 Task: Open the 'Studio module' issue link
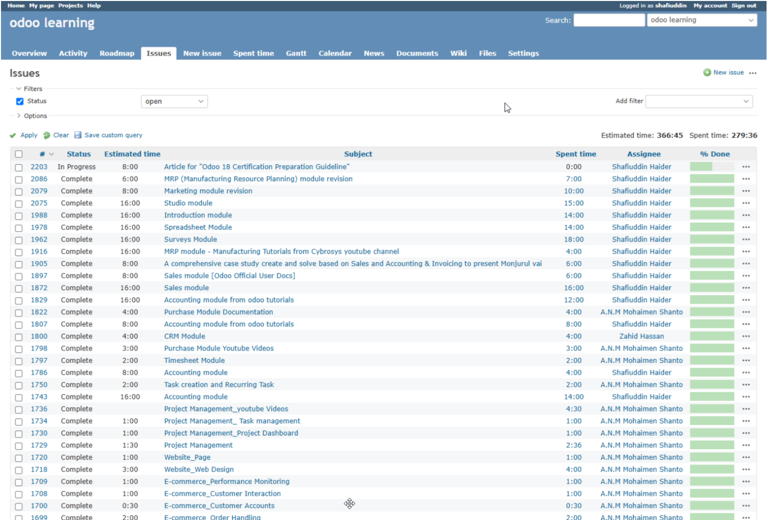point(188,203)
